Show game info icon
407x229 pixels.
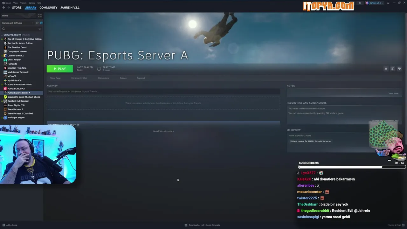point(393,69)
